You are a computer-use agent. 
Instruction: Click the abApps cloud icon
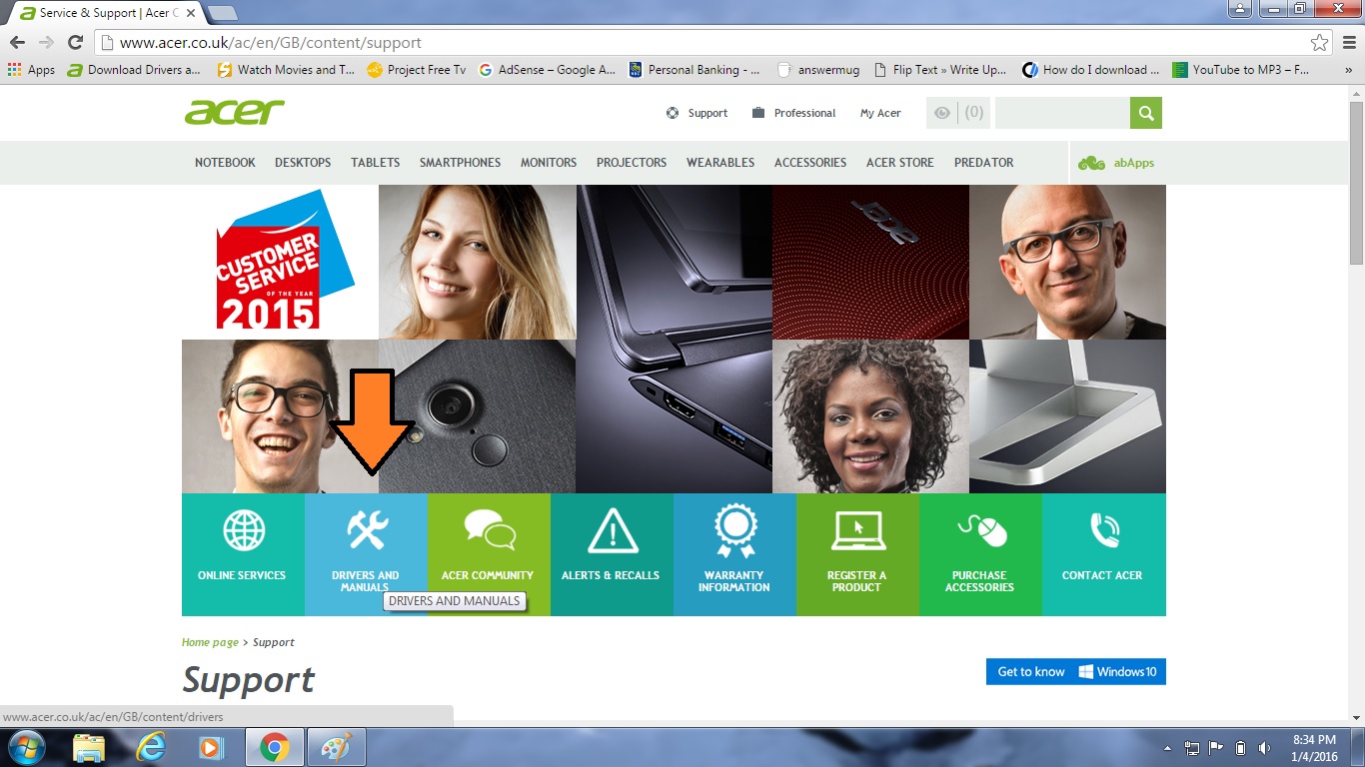point(1091,163)
